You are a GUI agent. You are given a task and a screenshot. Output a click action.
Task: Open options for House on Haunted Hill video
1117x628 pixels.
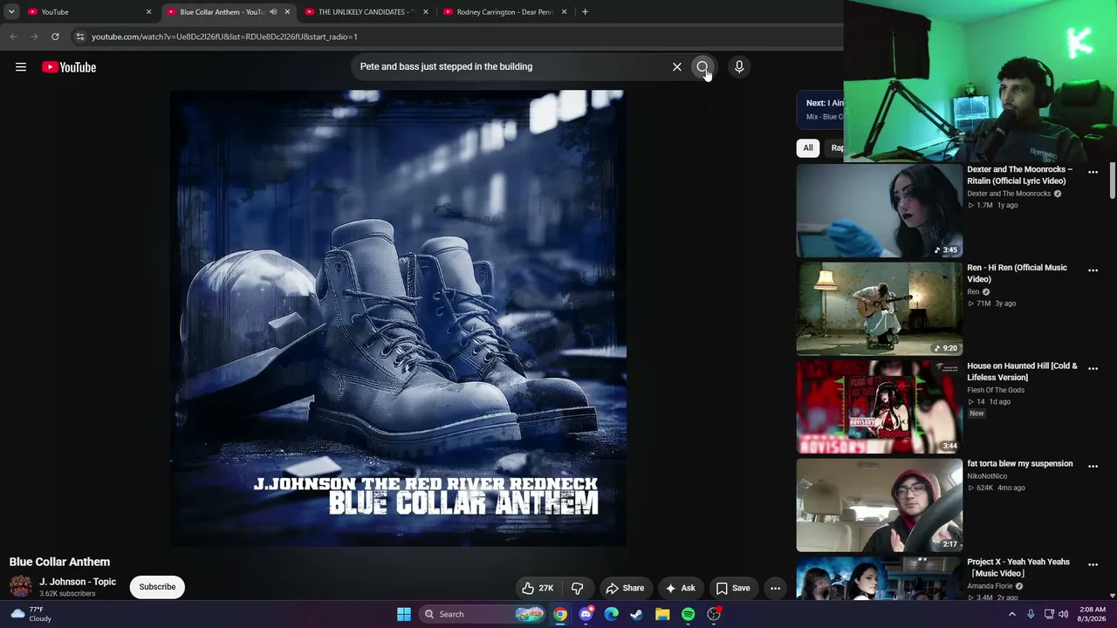pos(1093,369)
